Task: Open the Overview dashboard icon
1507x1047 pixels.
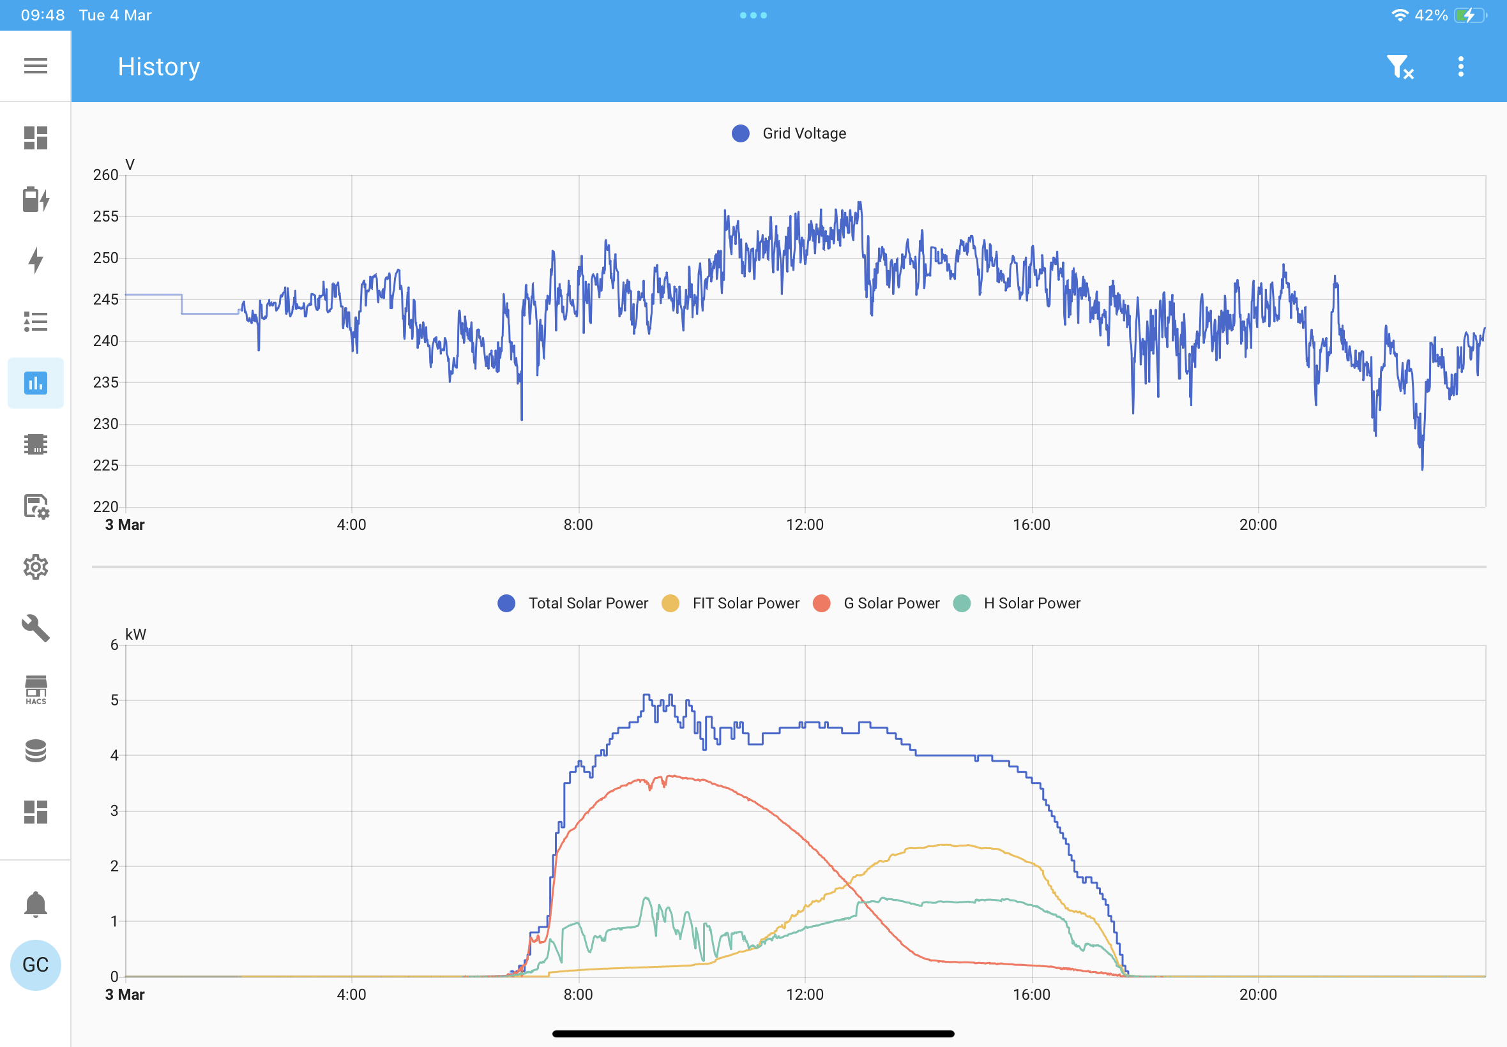Action: pos(35,138)
